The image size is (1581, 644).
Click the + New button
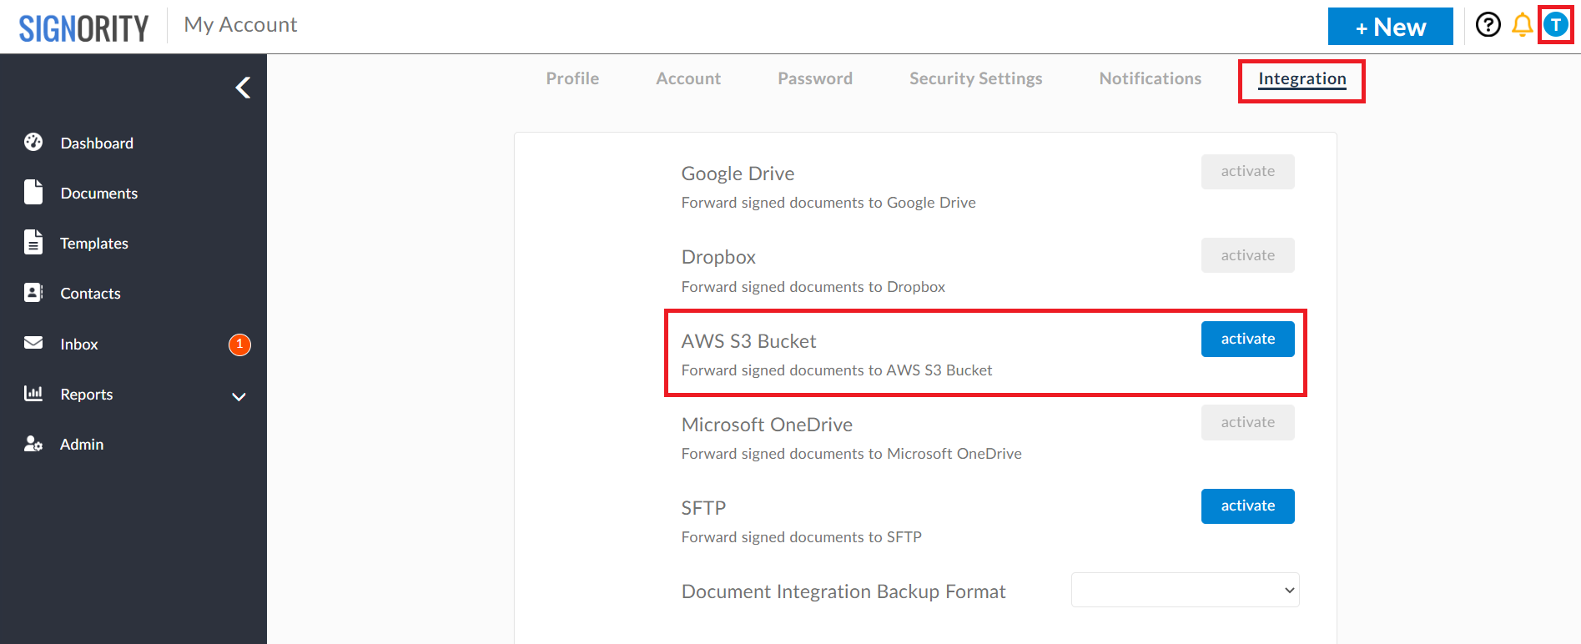point(1390,27)
